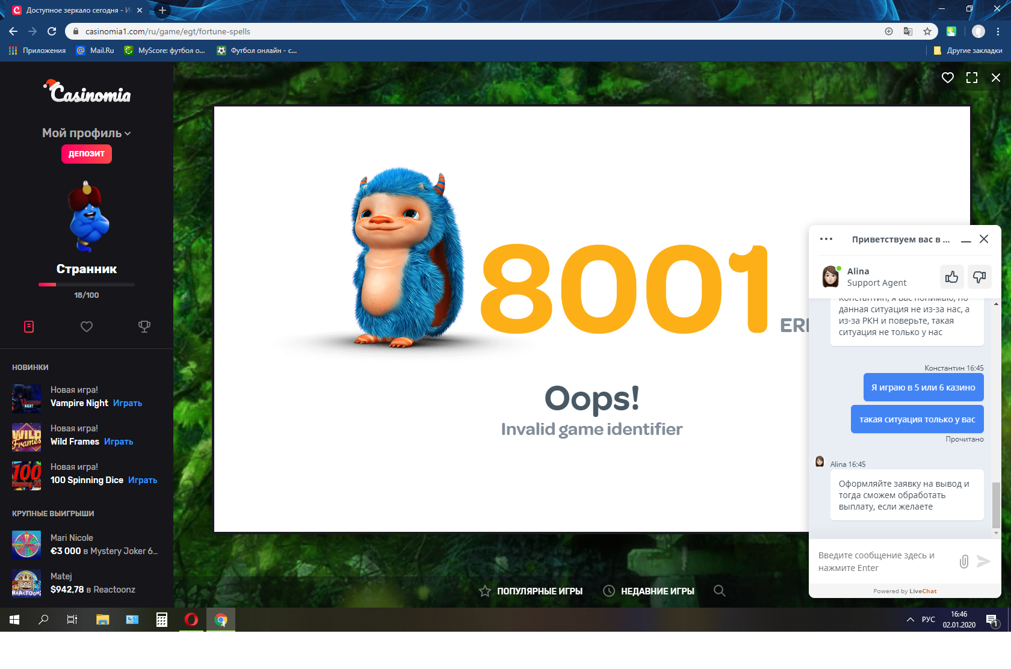
Task: Click the LiveChat powered-by link
Action: pos(923,591)
